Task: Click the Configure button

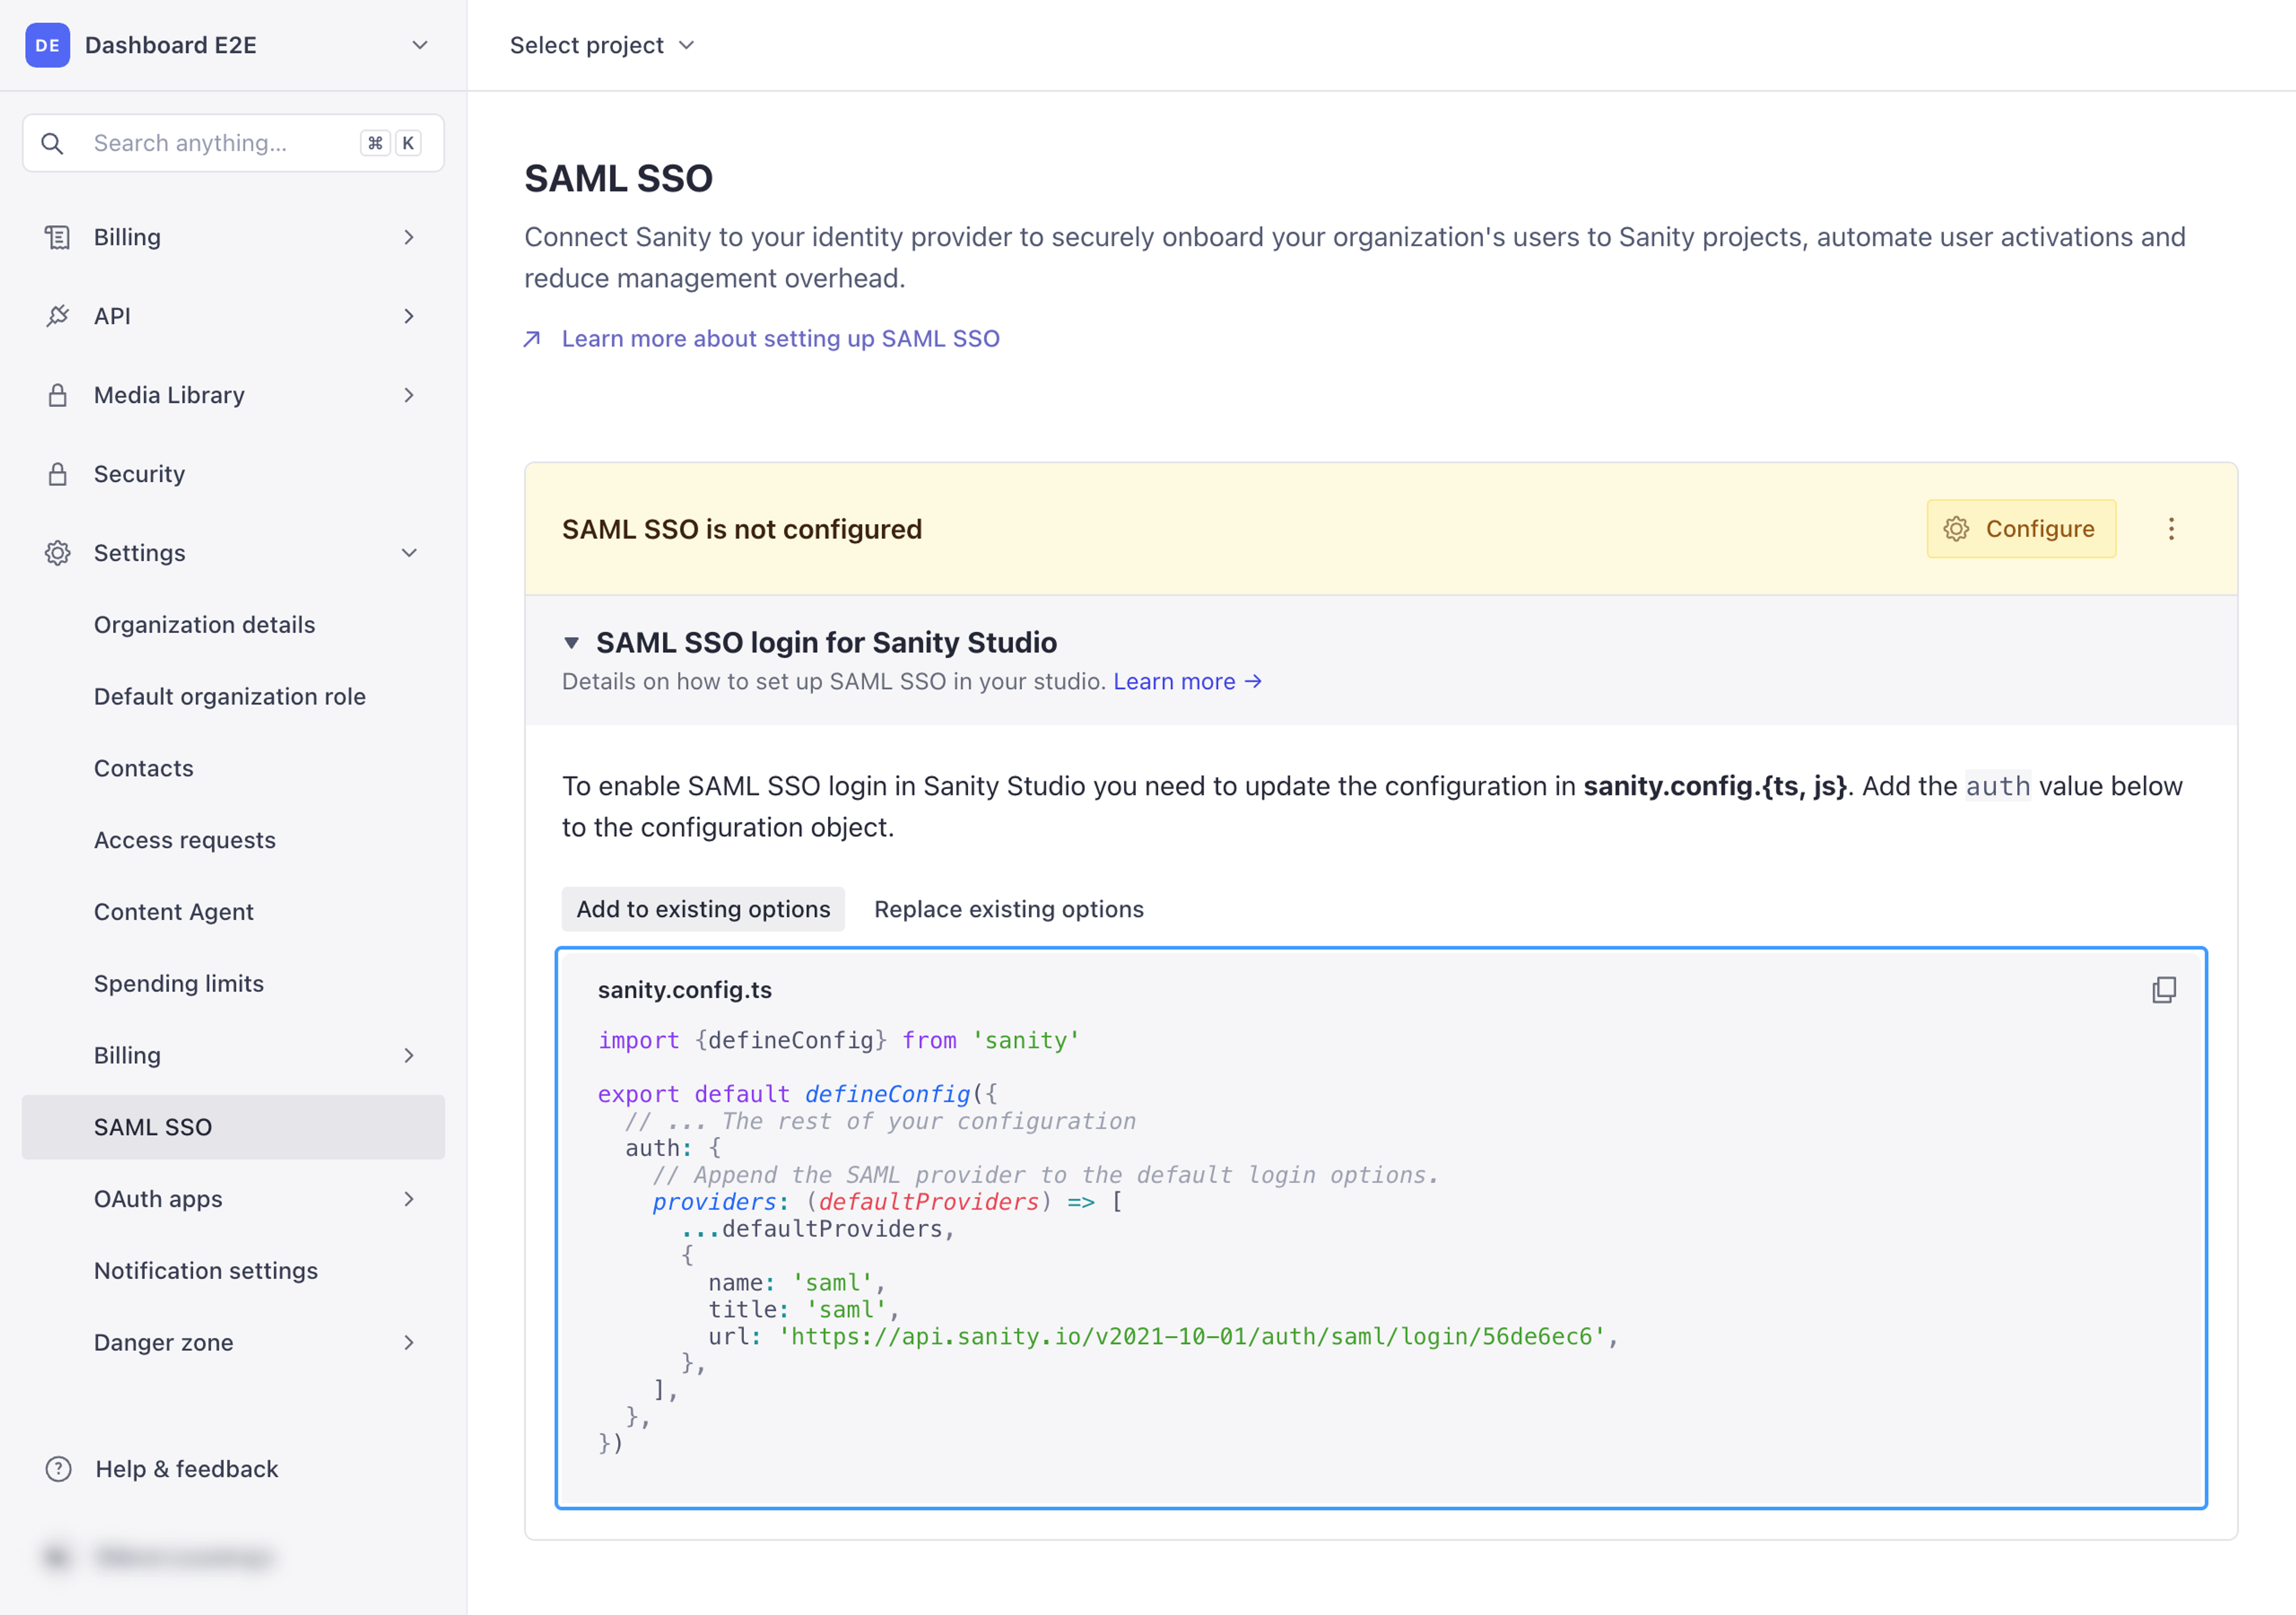Action: pos(2021,529)
